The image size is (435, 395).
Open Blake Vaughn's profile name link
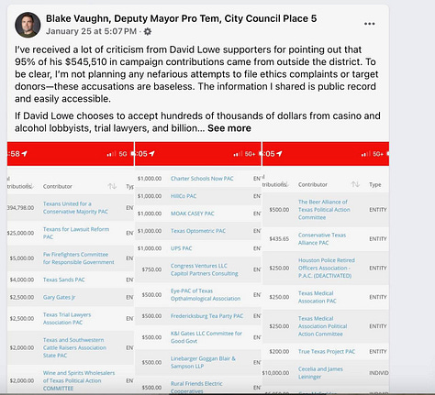pyautogui.click(x=181, y=18)
